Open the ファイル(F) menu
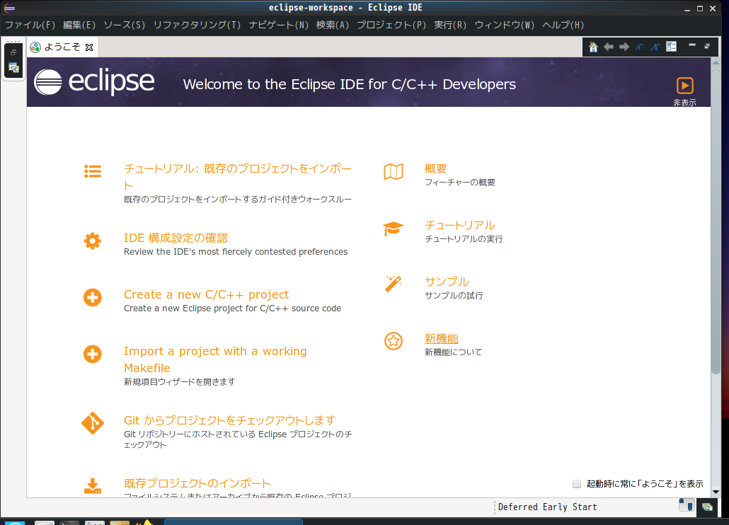 point(30,25)
